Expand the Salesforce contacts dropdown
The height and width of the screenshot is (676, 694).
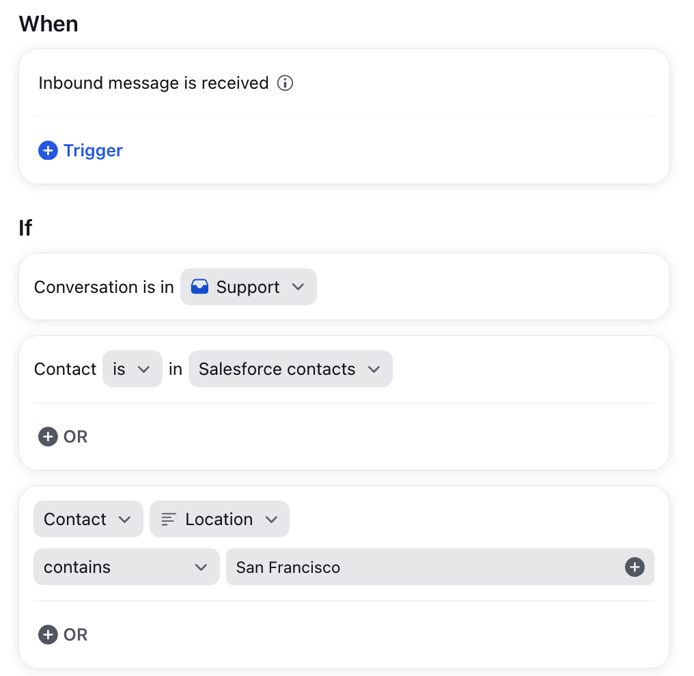tap(290, 369)
